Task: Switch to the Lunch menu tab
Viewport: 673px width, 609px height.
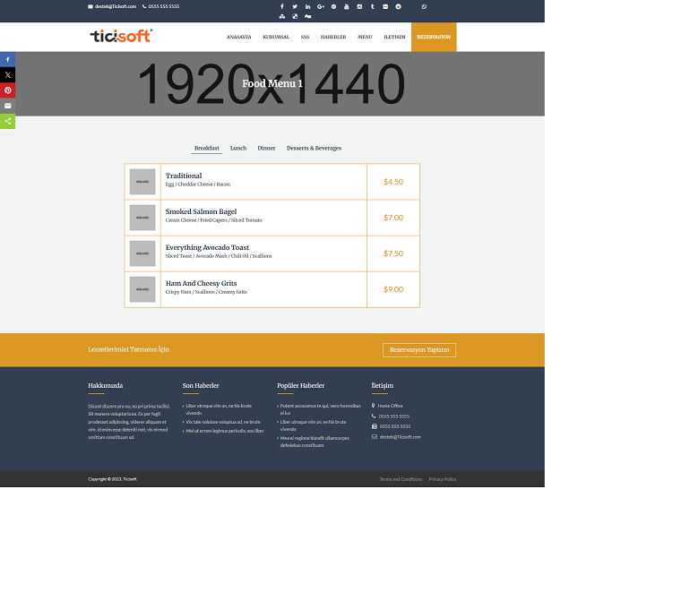Action: click(x=237, y=148)
